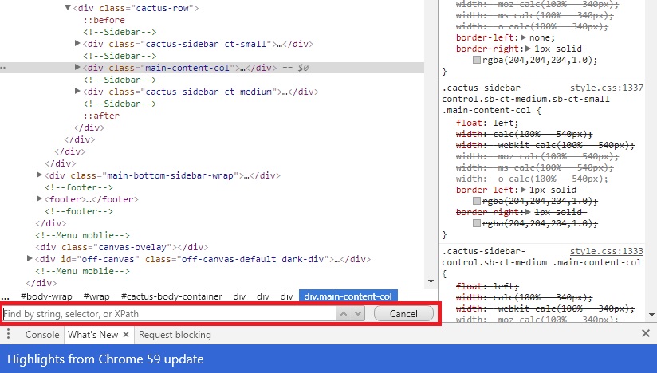
Task: Show hidden breadcrumbs via leading ellipsis
Action: coord(5,296)
